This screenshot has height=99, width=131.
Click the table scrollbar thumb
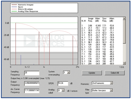[124, 32]
